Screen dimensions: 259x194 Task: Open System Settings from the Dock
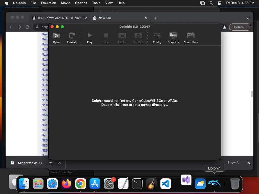109,184
